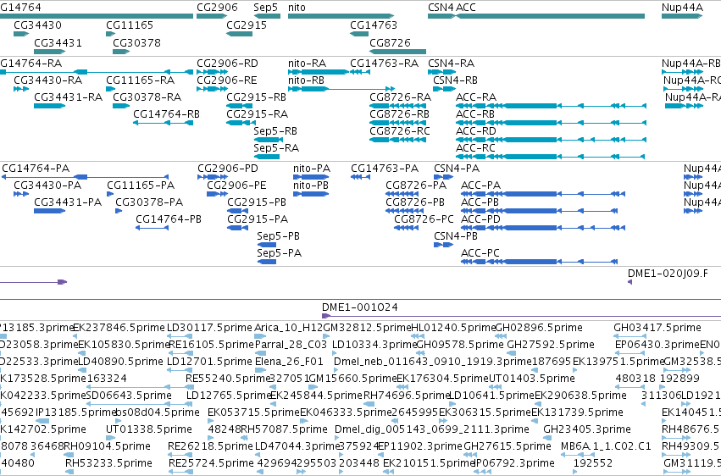Select protein label ACC-PA
The width and height of the screenshot is (721, 476).
(x=481, y=185)
